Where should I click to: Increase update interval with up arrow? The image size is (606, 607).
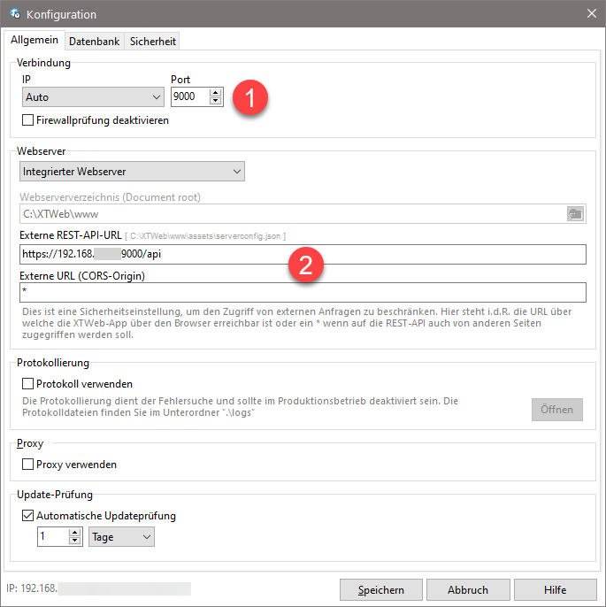tap(74, 532)
